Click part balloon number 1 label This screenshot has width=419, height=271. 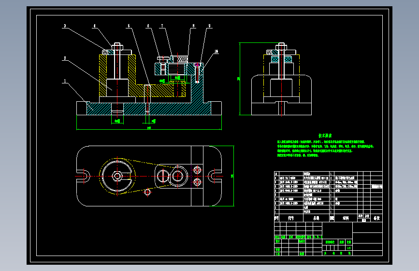point(65,81)
